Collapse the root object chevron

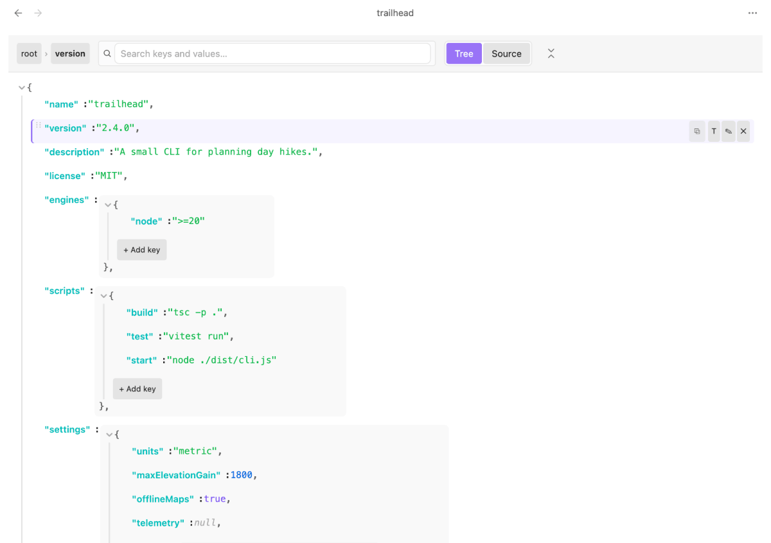click(22, 87)
